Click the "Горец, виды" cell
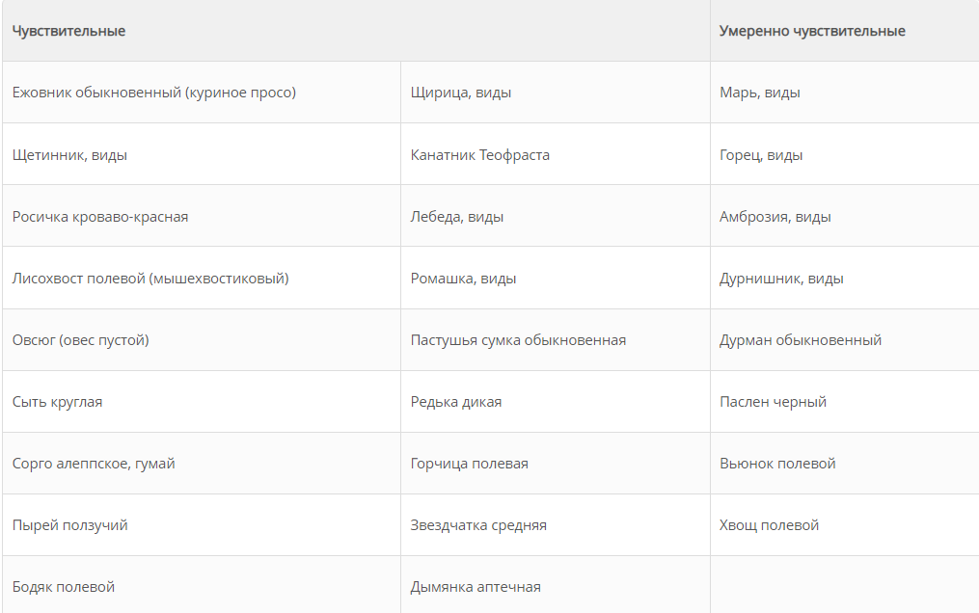Screen dimensions: 979x613 point(761,155)
